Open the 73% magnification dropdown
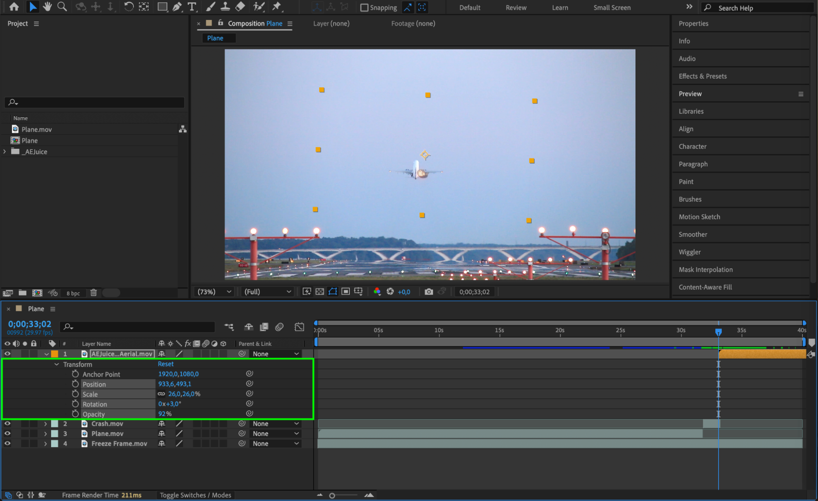The image size is (818, 501). (214, 292)
